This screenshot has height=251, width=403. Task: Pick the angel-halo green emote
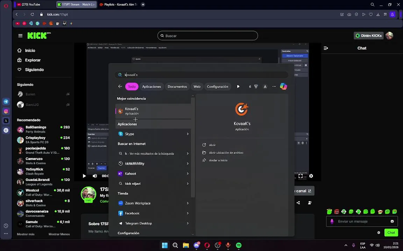click(x=329, y=211)
